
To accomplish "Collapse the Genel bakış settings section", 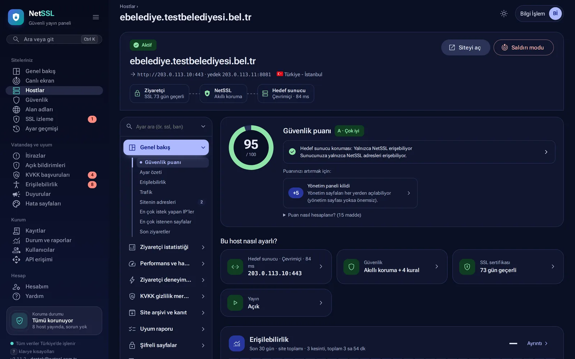I will [166, 147].
